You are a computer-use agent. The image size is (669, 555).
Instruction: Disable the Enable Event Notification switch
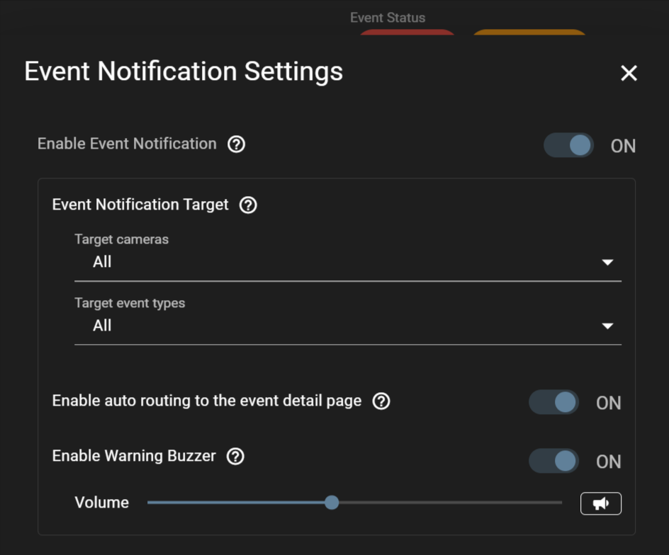tap(568, 145)
